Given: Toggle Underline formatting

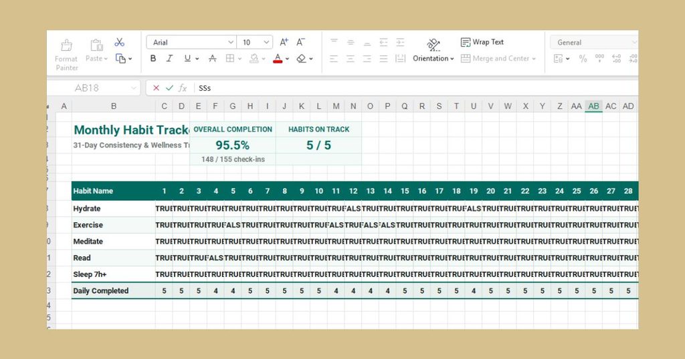Looking at the screenshot, I should click(187, 58).
